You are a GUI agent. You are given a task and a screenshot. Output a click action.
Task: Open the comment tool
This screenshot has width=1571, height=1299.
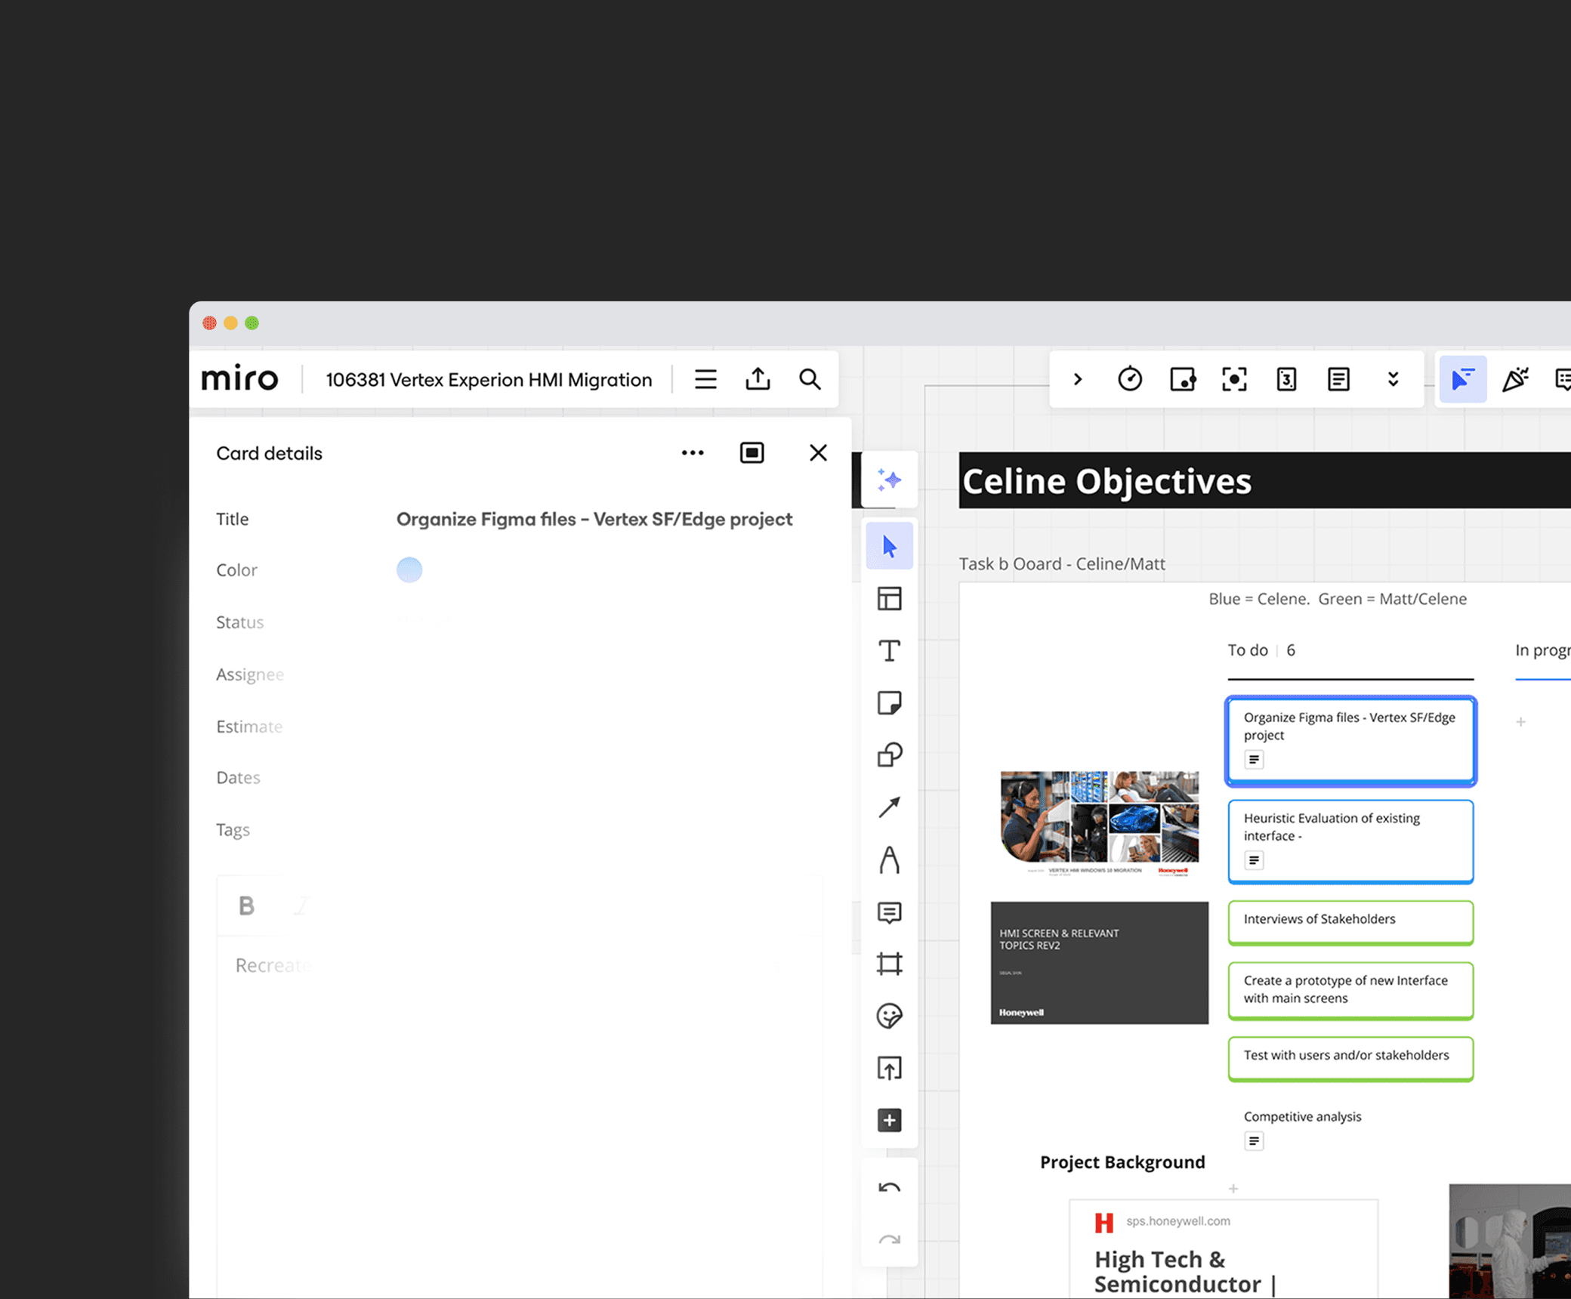point(889,912)
